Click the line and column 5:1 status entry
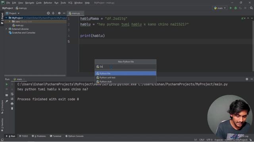 (196, 140)
